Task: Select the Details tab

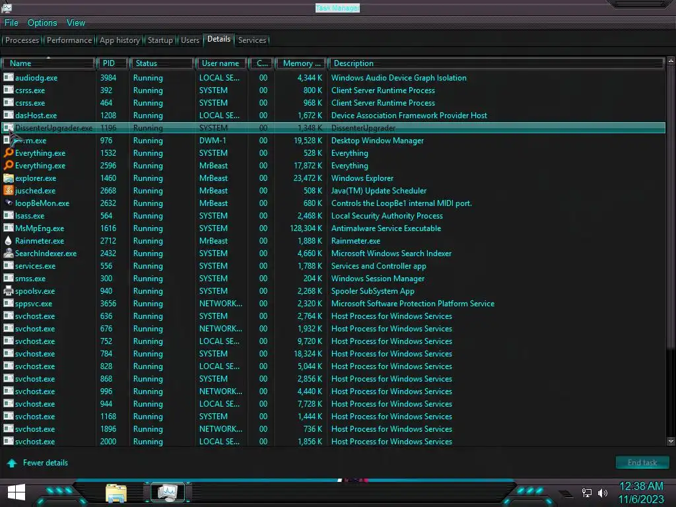Action: [x=219, y=39]
